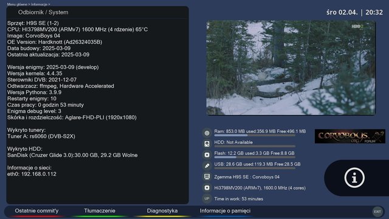Click the 'Ostatnia aktualizacja: 2025-03-09' line
389x219 pixels.
click(x=48, y=55)
